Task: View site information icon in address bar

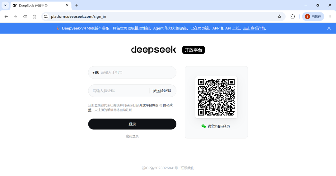Action: pyautogui.click(x=46, y=16)
